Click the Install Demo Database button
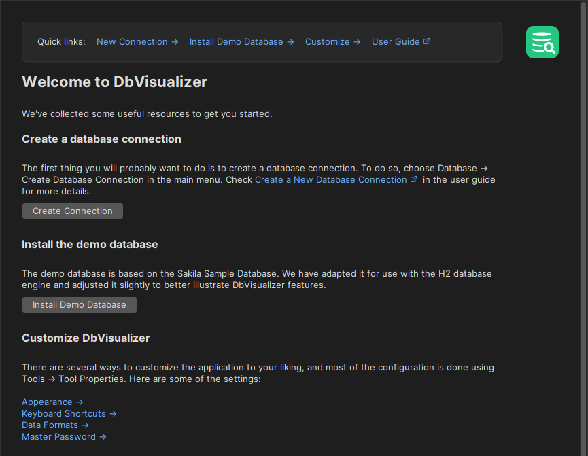This screenshot has height=456, width=588. [80, 305]
